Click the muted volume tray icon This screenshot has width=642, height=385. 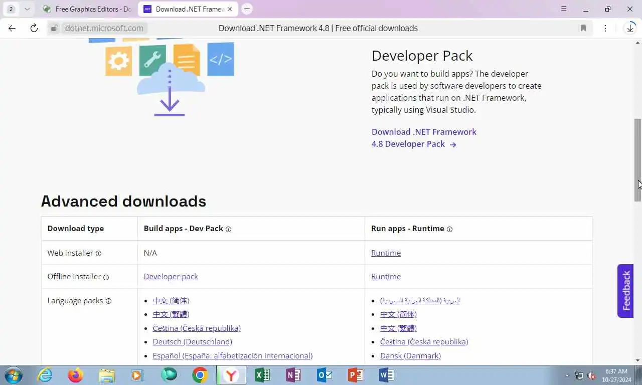tap(591, 375)
